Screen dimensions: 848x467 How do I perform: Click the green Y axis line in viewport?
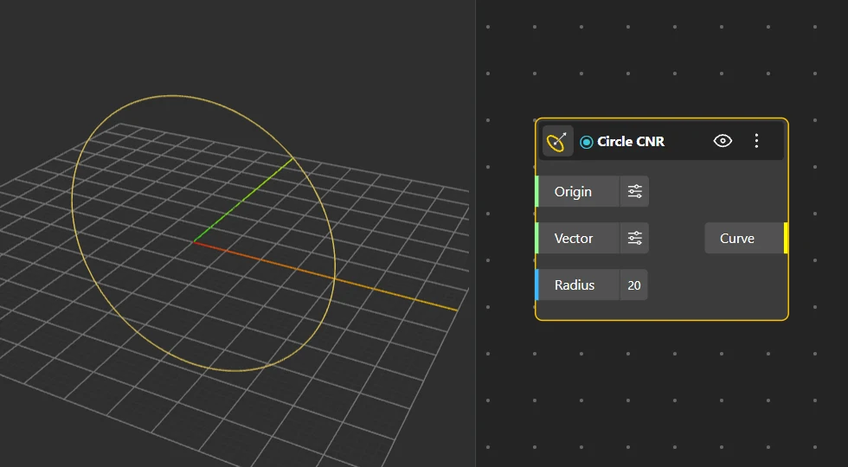pos(243,200)
